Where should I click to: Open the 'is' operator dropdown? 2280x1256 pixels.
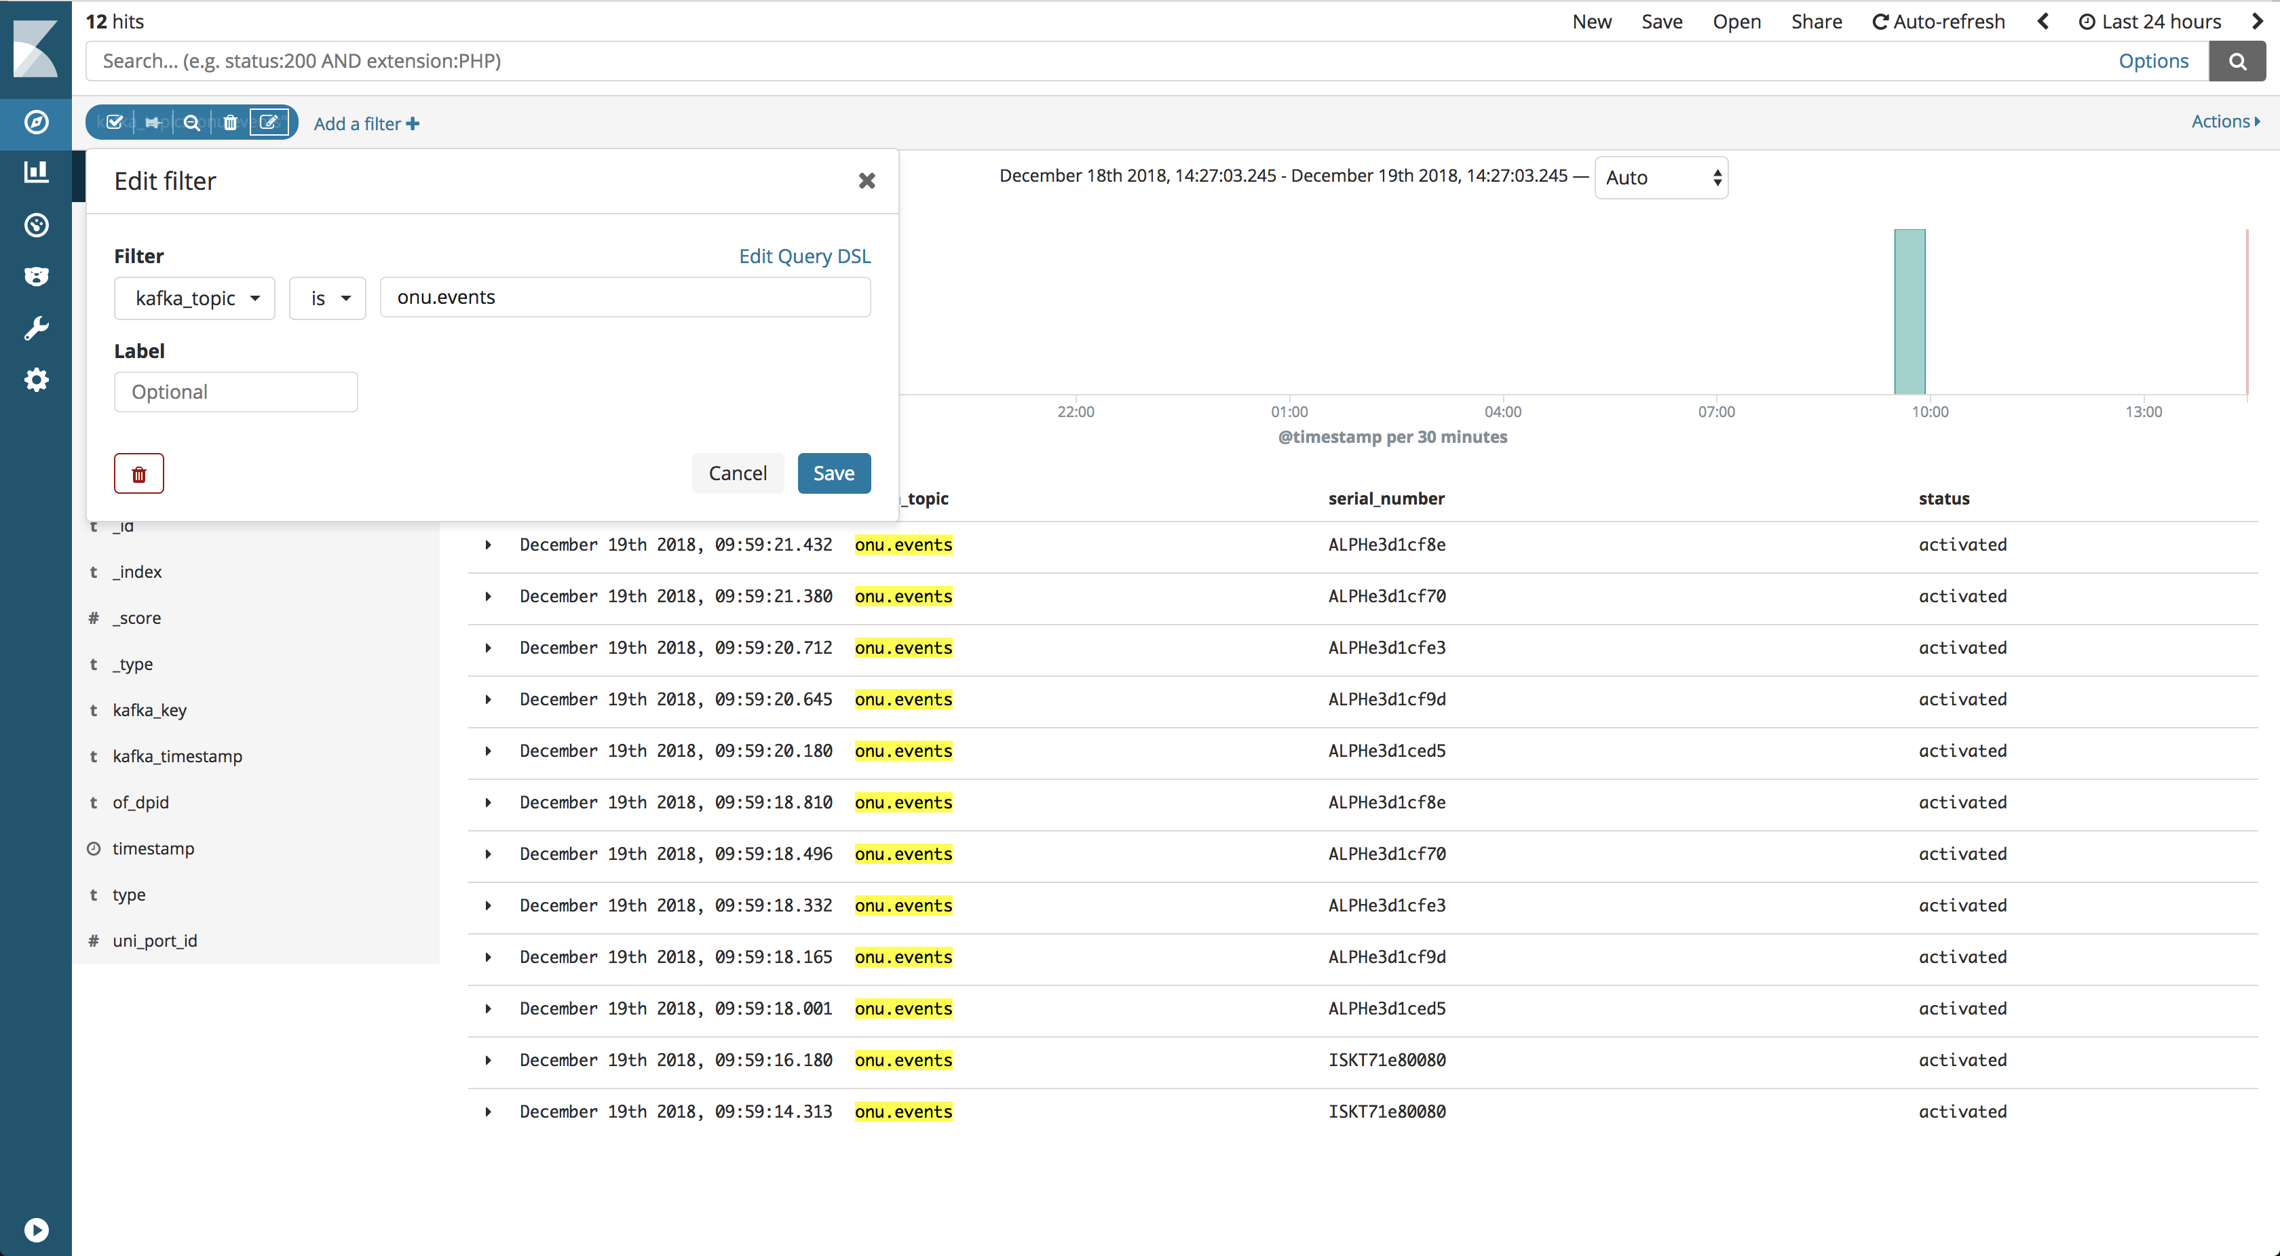coord(328,298)
